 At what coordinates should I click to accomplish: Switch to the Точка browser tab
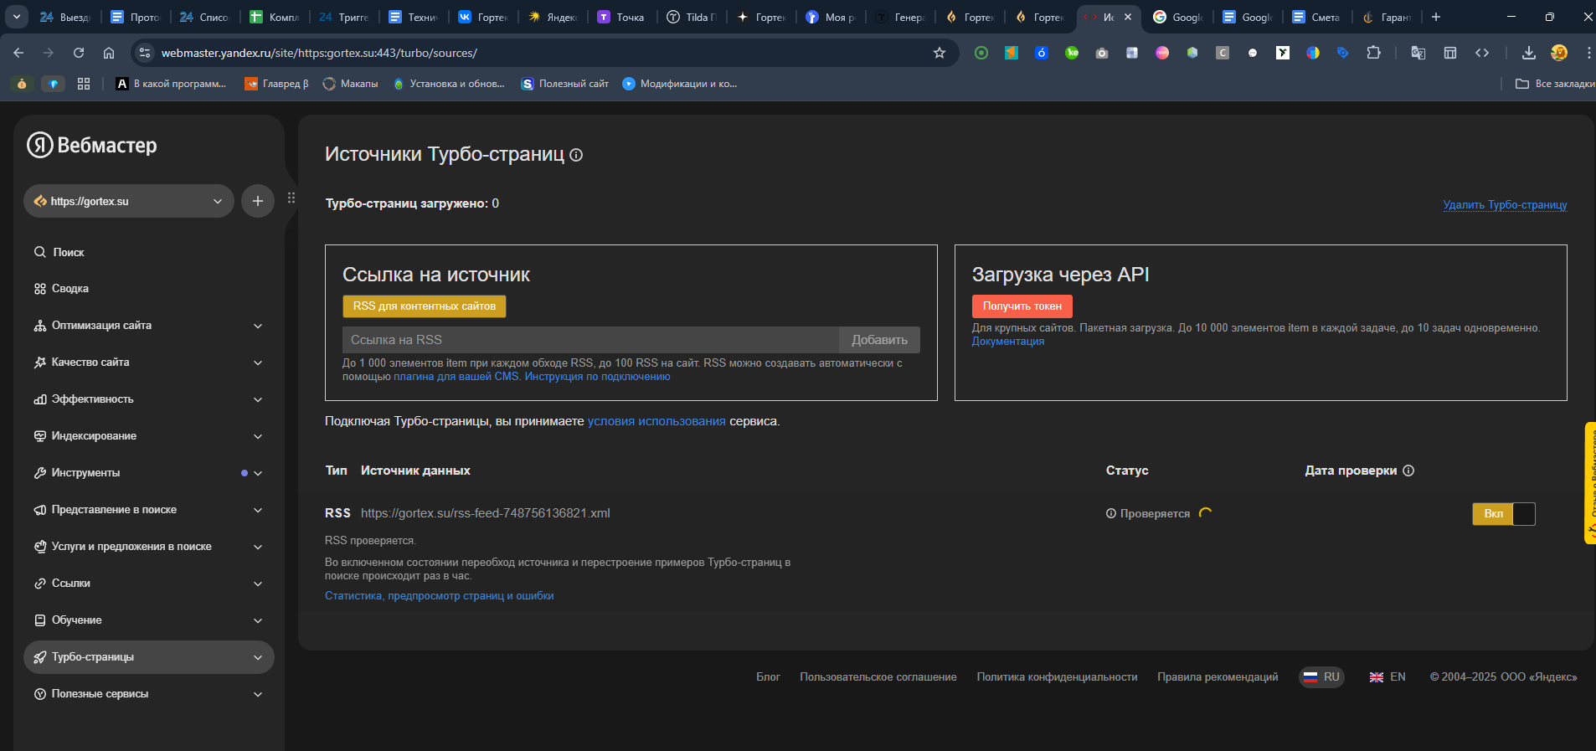[x=621, y=17]
